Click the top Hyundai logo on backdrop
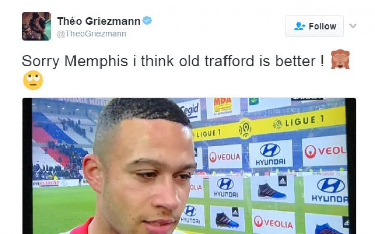Image resolution: width=375 pixels, height=234 pixels. (270, 154)
